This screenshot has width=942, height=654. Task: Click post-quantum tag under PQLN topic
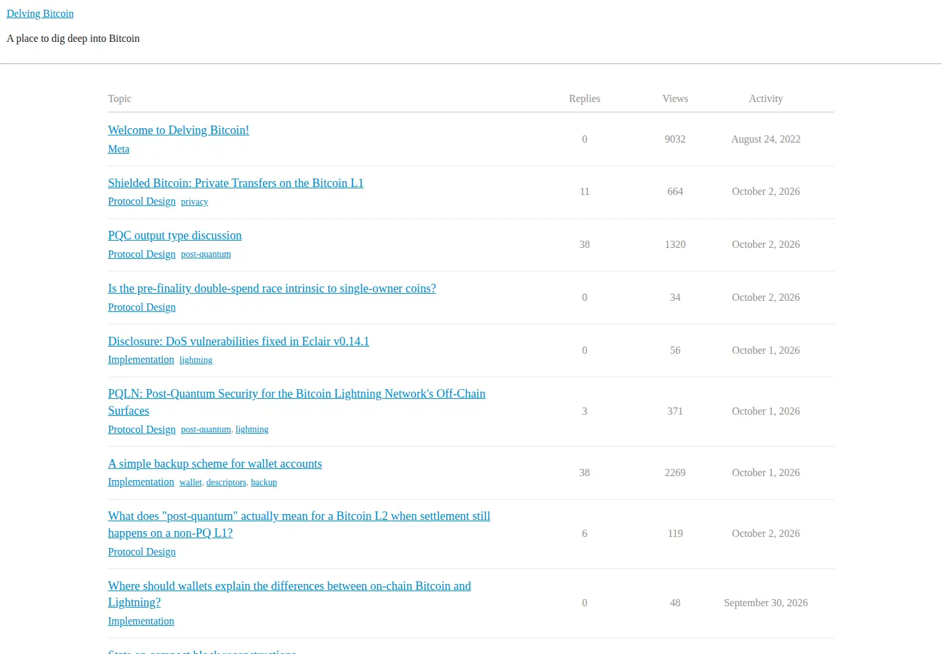(206, 430)
